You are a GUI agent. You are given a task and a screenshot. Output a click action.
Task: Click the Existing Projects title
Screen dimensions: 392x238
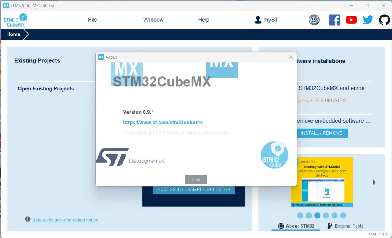click(x=37, y=61)
